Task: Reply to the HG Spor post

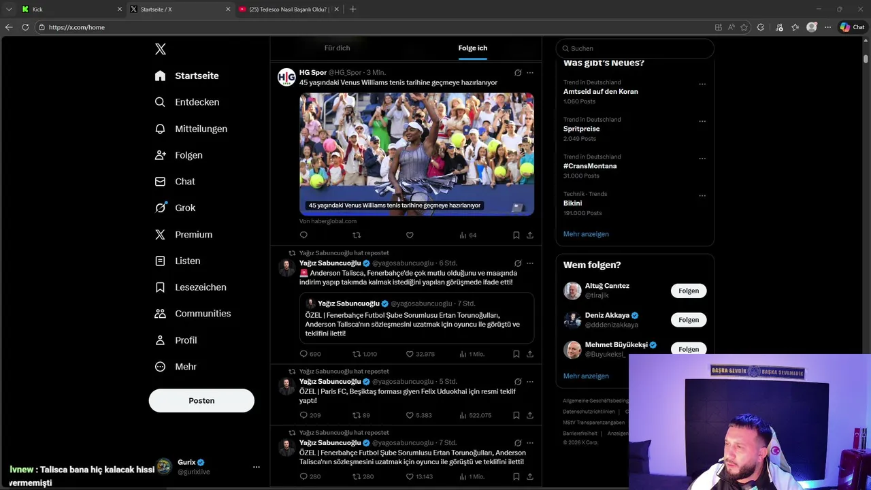Action: (303, 235)
